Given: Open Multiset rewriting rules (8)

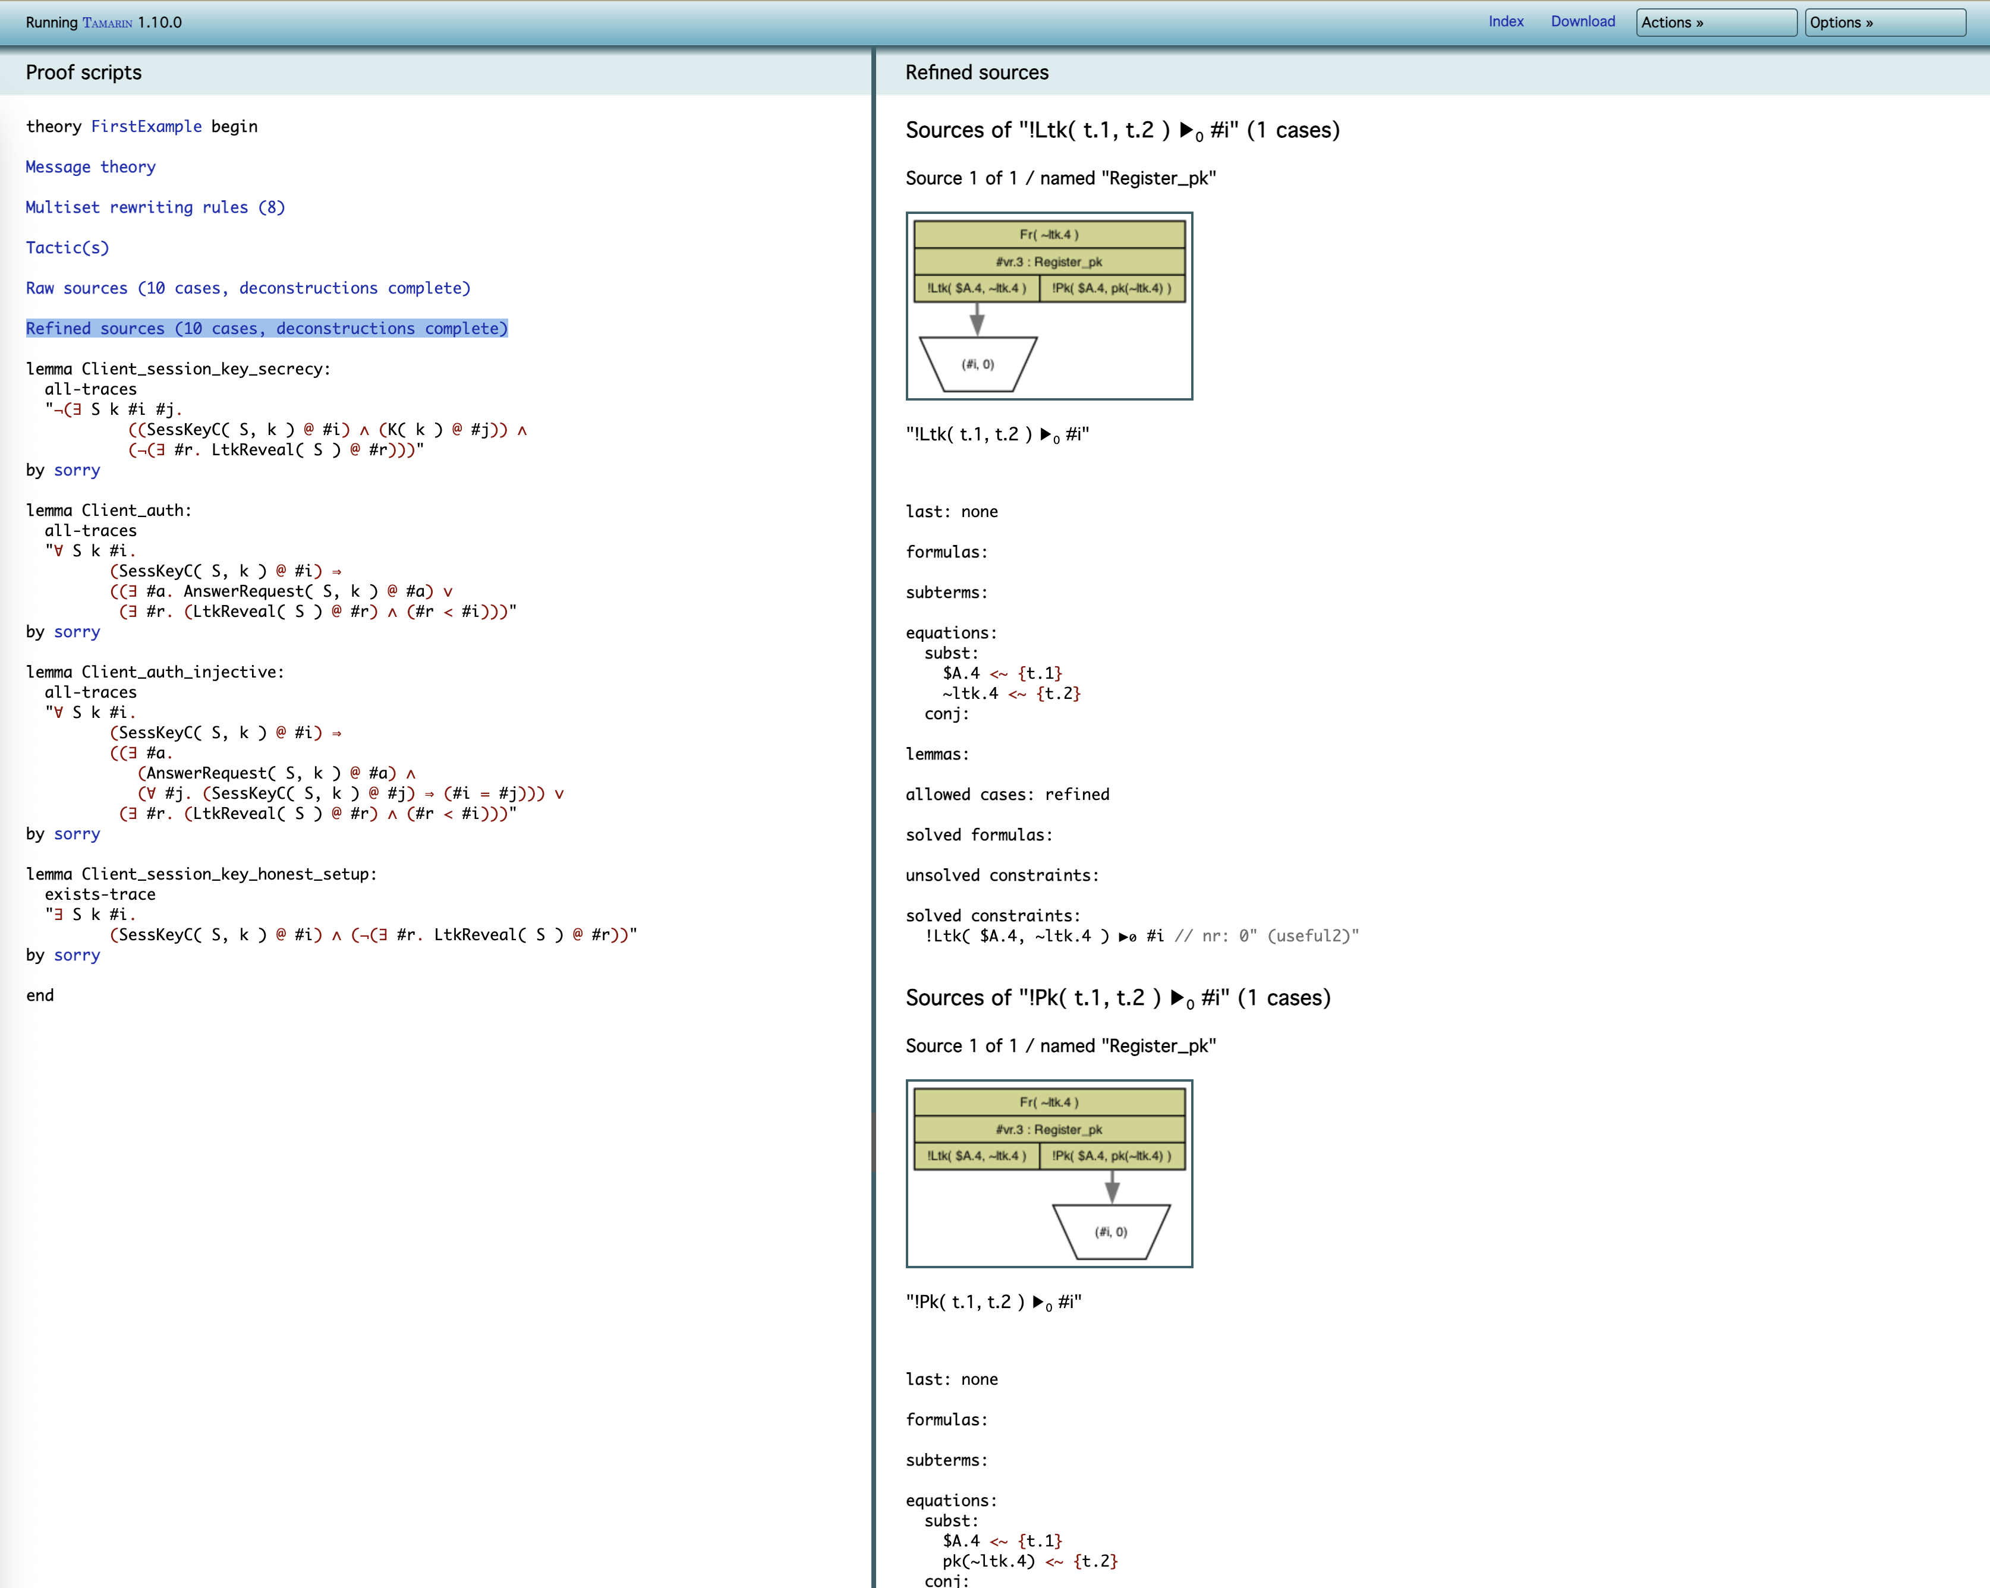Looking at the screenshot, I should click(x=155, y=207).
